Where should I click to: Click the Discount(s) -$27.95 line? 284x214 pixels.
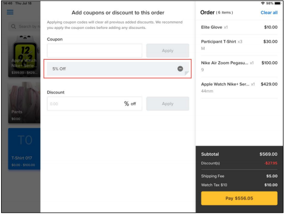239,163
